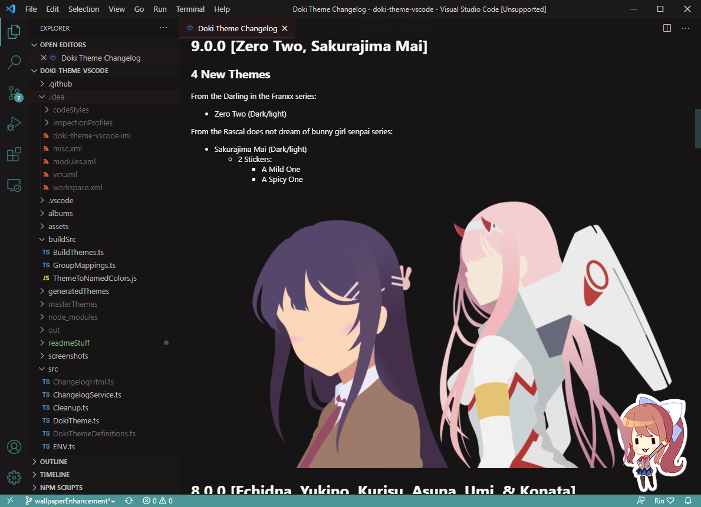Click the feedback icon in status bar
This screenshot has height=507, width=701.
[641, 501]
